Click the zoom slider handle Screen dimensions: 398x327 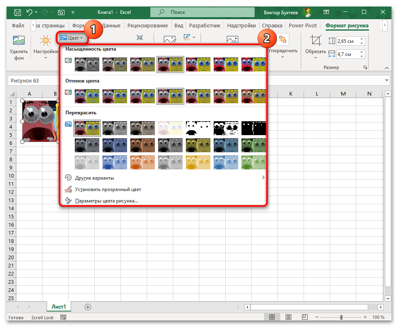[x=341, y=317]
